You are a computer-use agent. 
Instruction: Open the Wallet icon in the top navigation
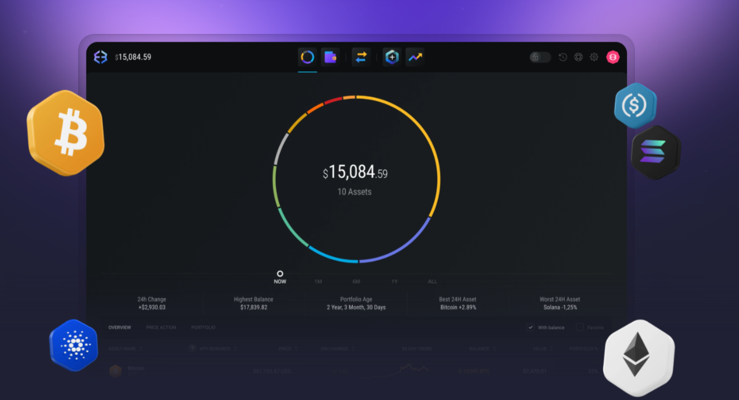tap(331, 57)
